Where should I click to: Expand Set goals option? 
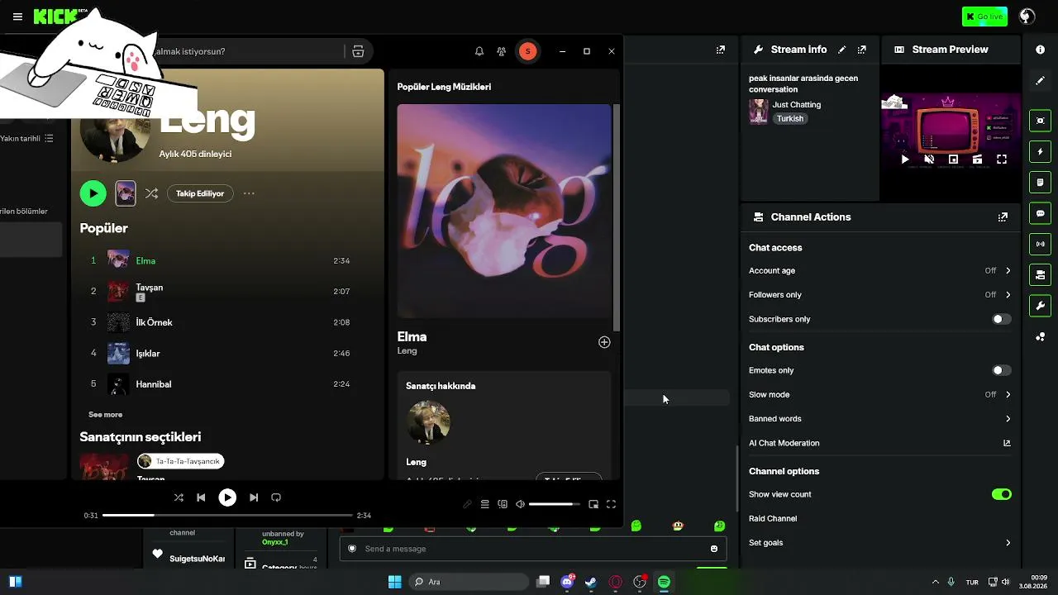click(x=880, y=543)
